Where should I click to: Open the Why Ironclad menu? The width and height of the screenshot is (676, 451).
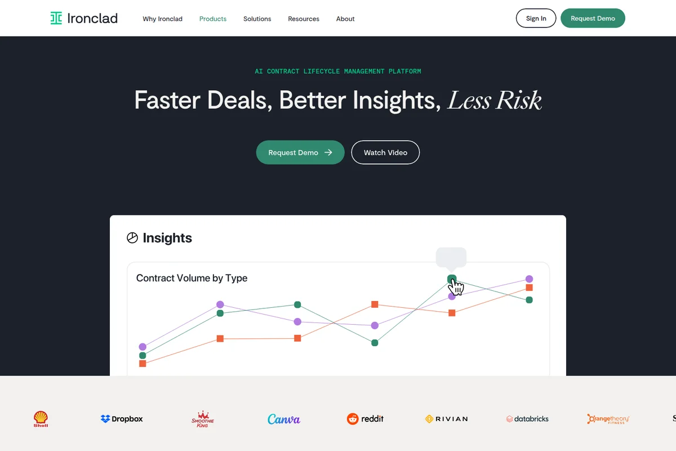click(162, 19)
